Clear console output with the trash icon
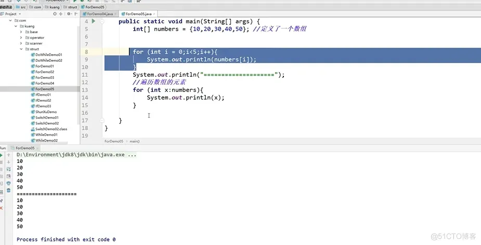Image resolution: width=481 pixels, height=245 pixels. [x=9, y=190]
